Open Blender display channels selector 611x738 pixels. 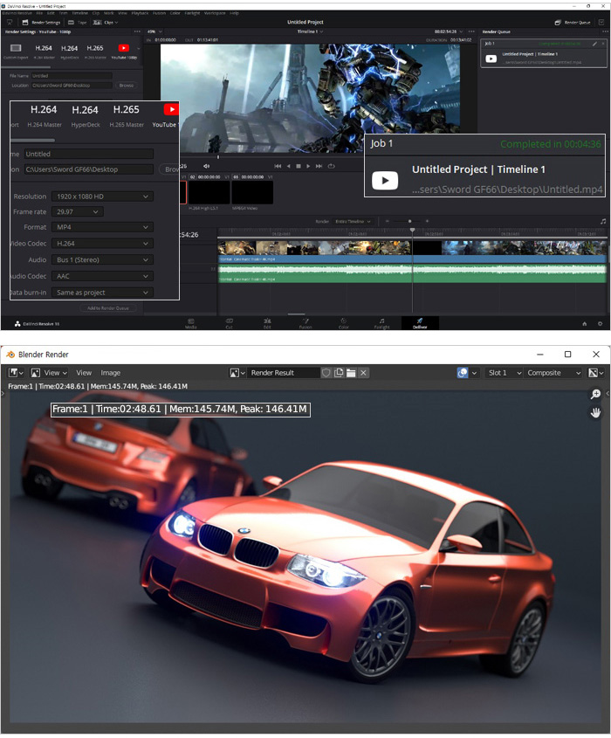click(596, 373)
